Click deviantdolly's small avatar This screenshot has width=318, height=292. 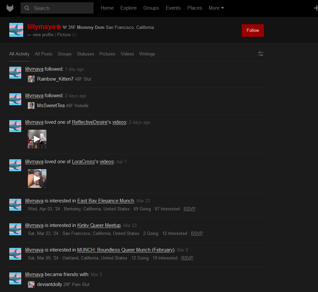point(31,284)
